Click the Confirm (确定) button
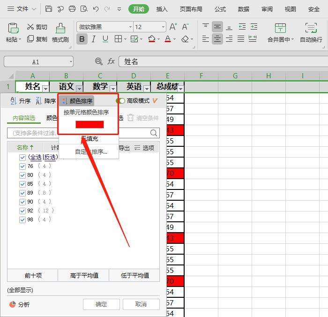328x317 pixels. [101, 304]
